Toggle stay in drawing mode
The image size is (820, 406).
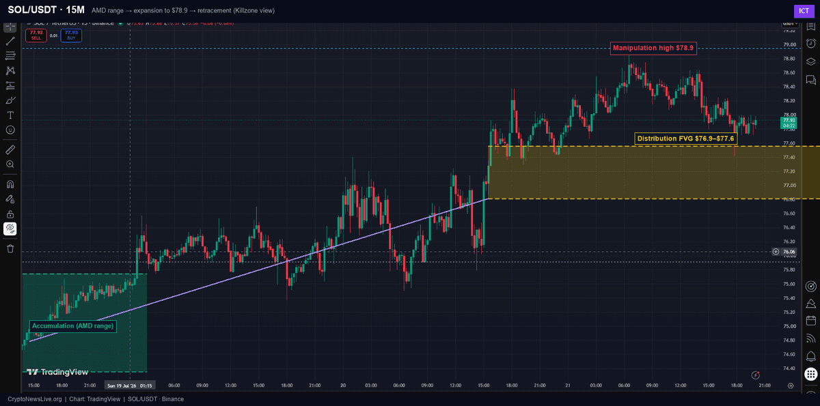pos(10,199)
